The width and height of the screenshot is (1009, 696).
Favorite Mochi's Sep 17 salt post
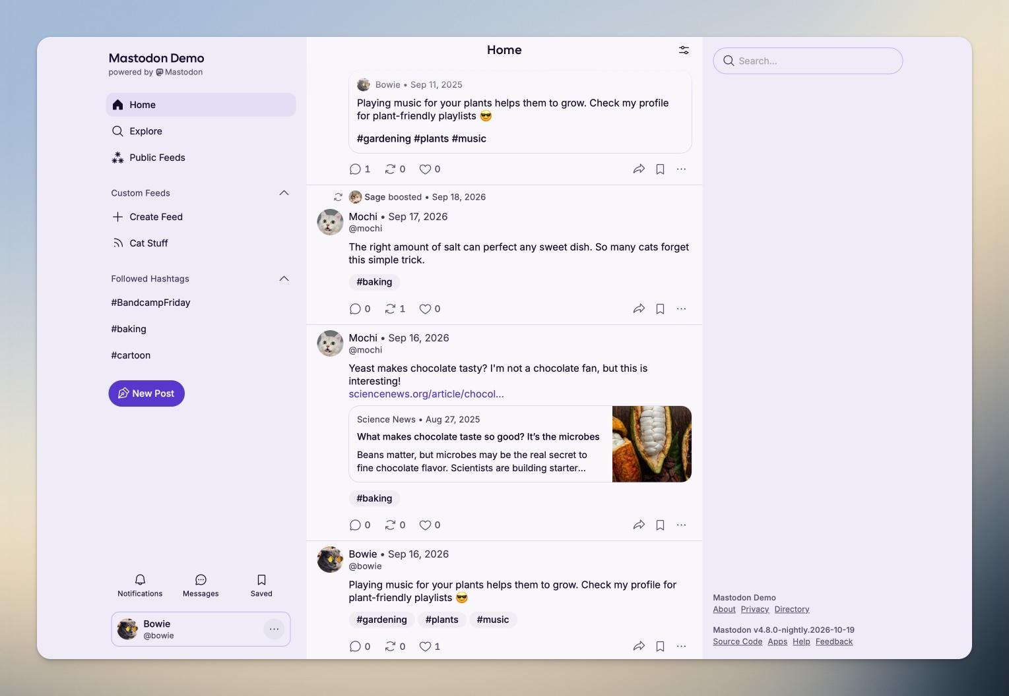pos(430,308)
